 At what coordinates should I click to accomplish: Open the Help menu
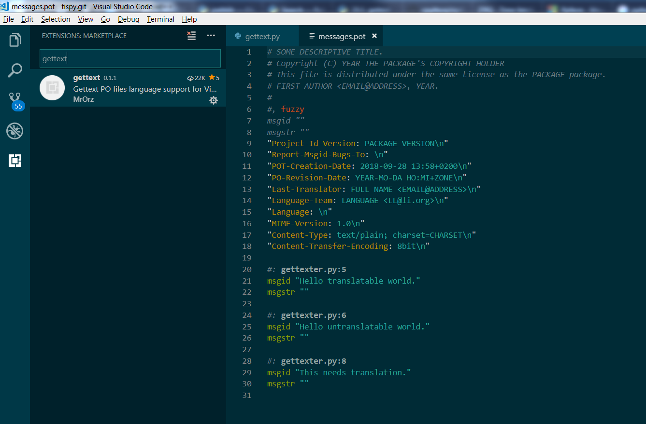189,19
